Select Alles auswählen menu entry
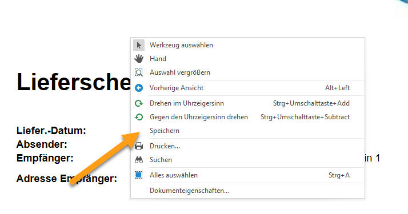This screenshot has width=408, height=214. (247, 175)
